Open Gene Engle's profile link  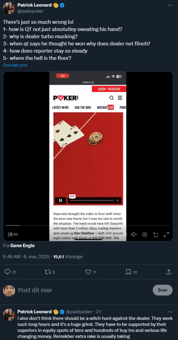(23, 246)
